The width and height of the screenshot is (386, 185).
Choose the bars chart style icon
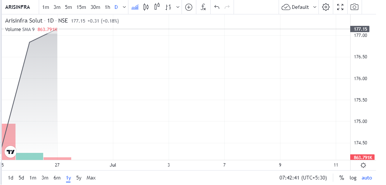click(168, 7)
